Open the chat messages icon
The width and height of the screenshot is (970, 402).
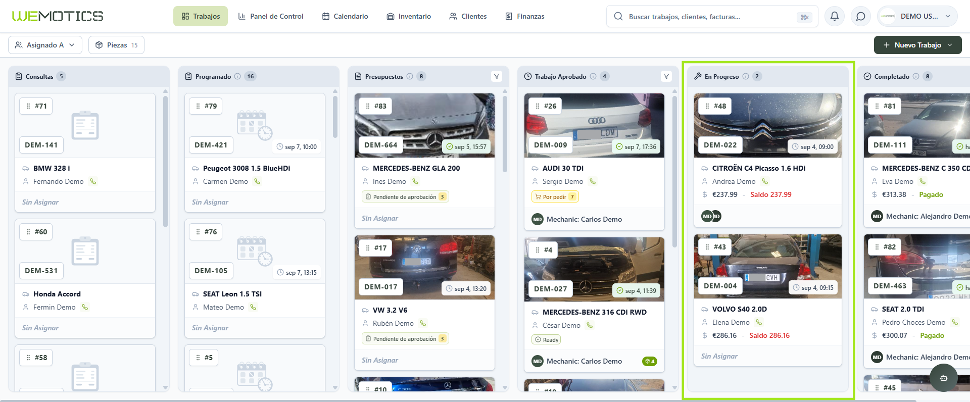tap(861, 16)
